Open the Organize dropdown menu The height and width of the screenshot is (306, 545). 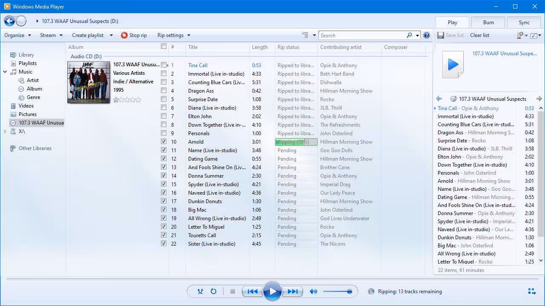(17, 35)
